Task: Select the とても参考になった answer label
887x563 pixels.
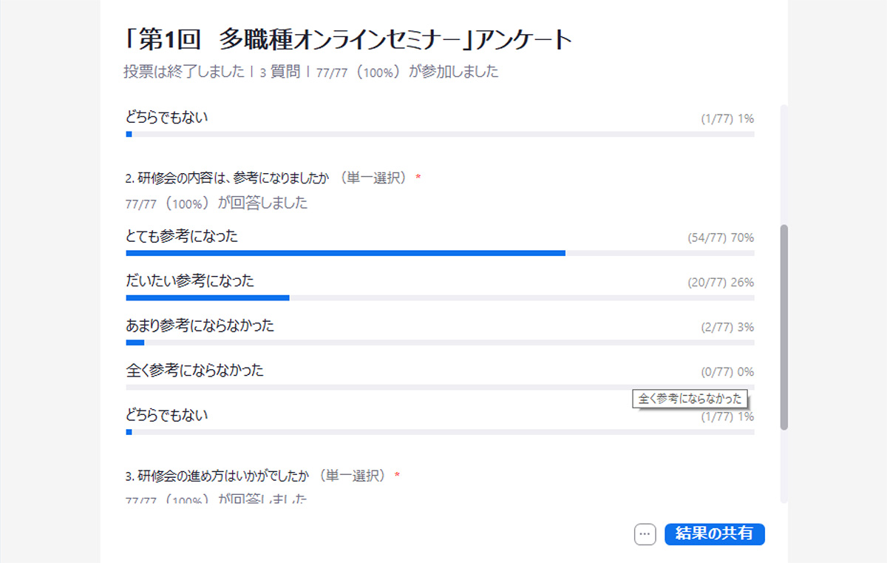Action: (x=182, y=237)
